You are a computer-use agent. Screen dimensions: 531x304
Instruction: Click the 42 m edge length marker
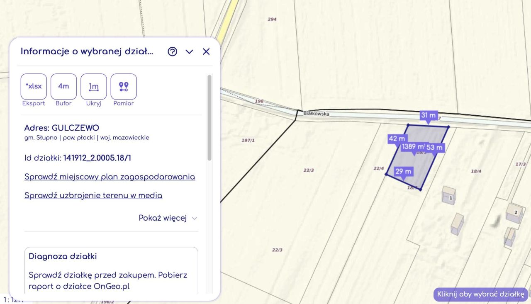(397, 139)
